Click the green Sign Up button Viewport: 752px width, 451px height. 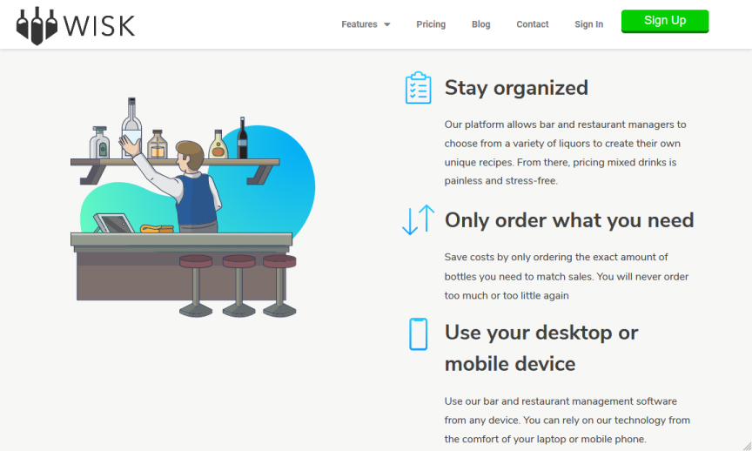[x=665, y=21]
